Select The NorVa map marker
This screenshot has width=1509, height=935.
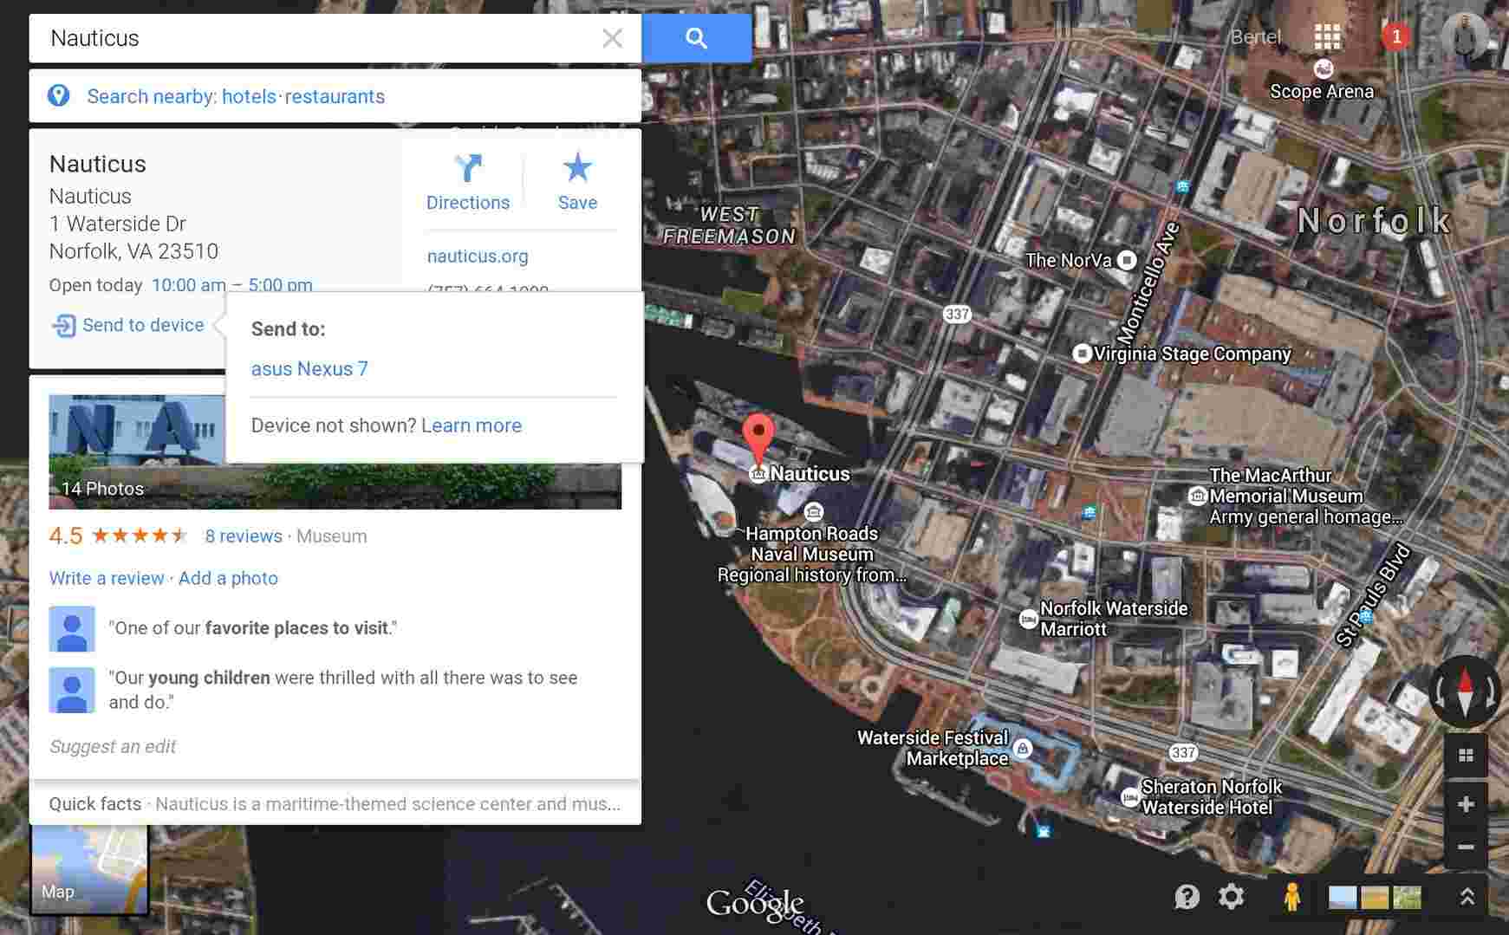point(1126,260)
